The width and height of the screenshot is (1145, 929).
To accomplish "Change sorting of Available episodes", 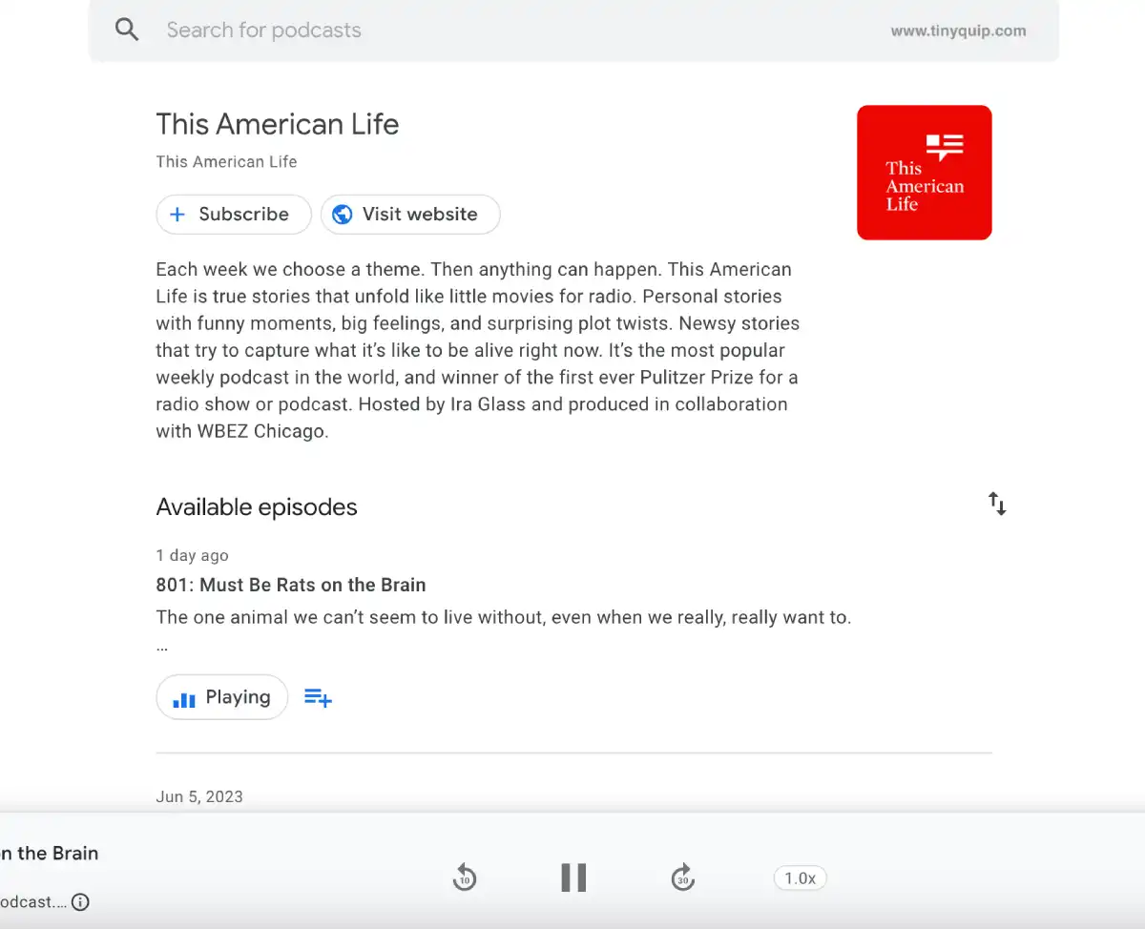I will [996, 504].
